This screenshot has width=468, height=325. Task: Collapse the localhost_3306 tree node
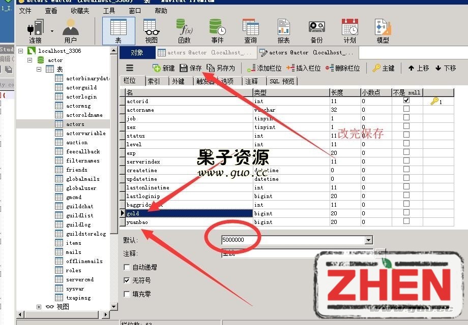pos(21,51)
